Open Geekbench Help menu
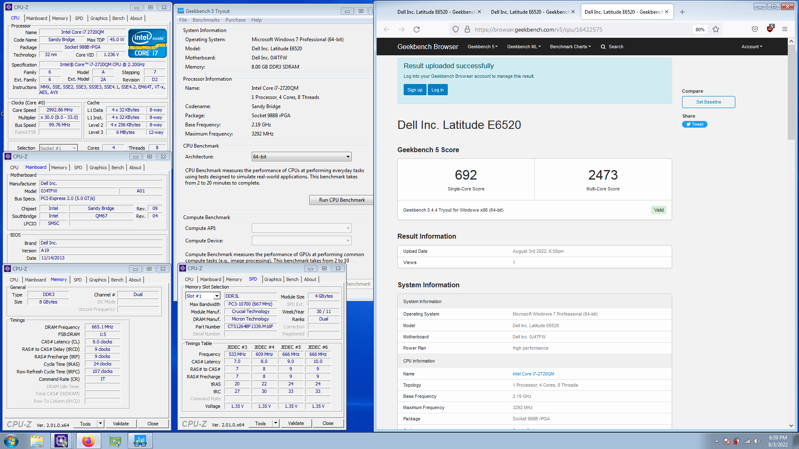This screenshot has width=799, height=449. [256, 20]
